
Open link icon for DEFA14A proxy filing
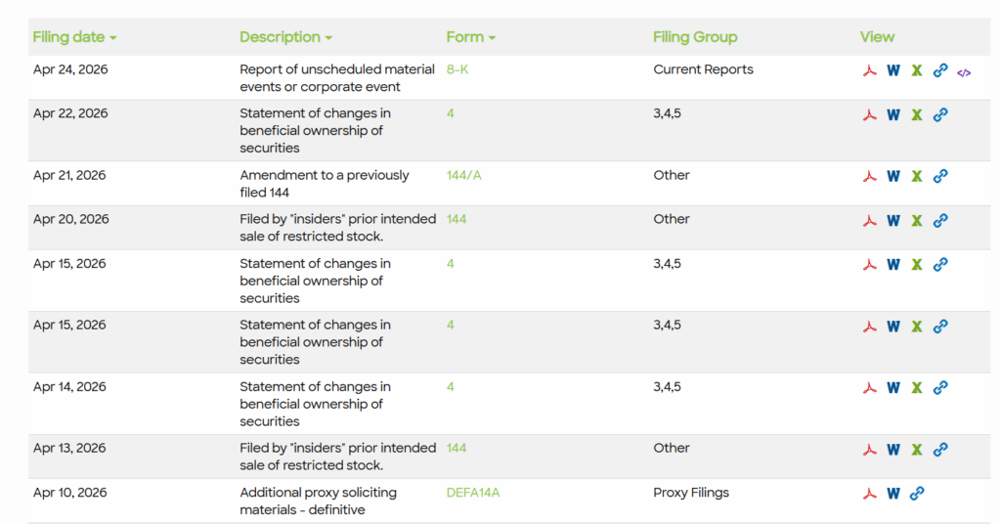[917, 494]
